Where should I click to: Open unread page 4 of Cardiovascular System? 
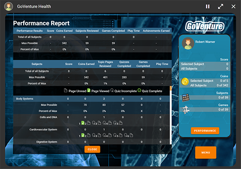pyautogui.click(x=110, y=135)
